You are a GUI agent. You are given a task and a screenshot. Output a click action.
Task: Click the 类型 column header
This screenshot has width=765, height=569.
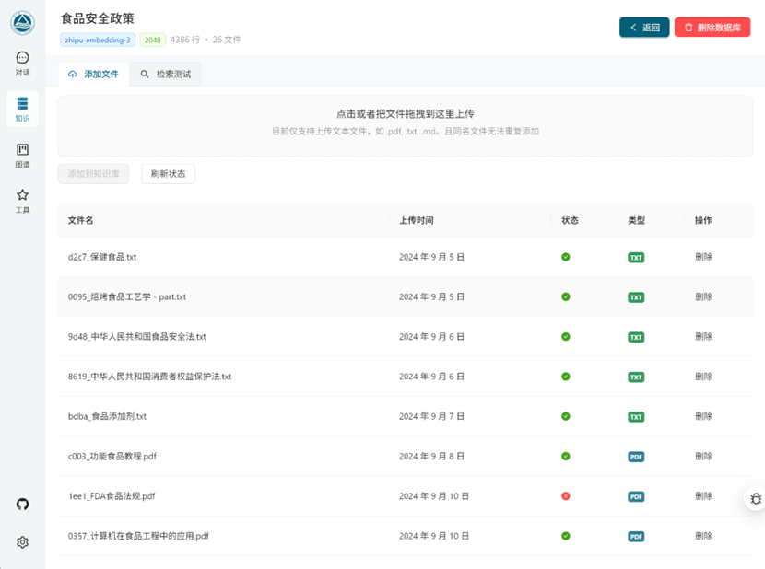click(636, 220)
